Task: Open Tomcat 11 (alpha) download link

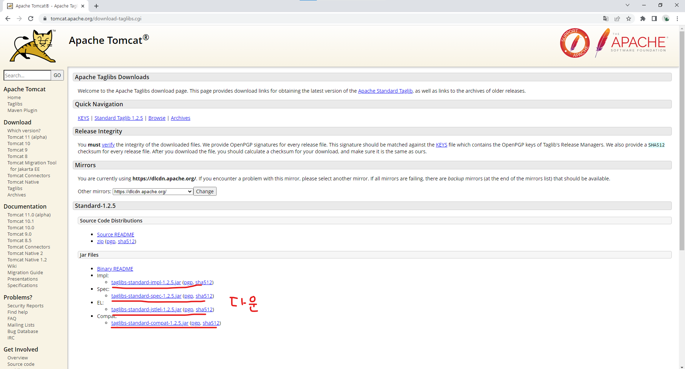Action: [27, 137]
